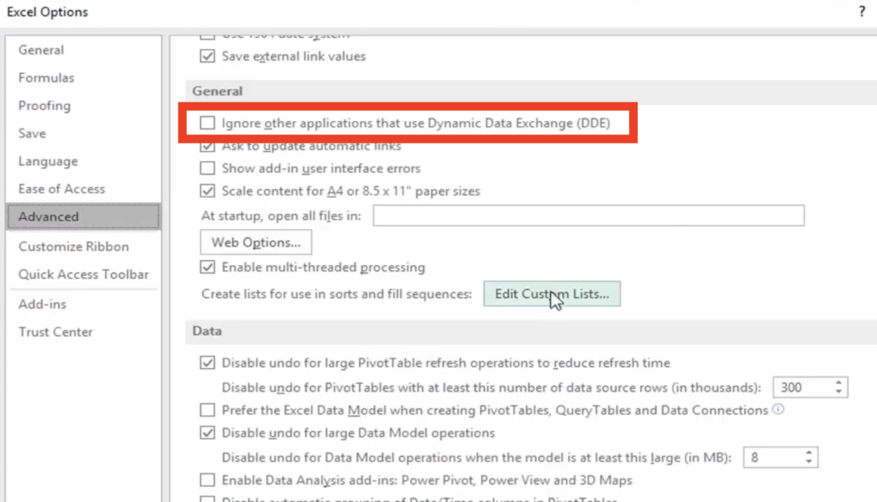Disable Scale content for A4 paper sizes
Screen dimensions: 877x502
(x=207, y=191)
